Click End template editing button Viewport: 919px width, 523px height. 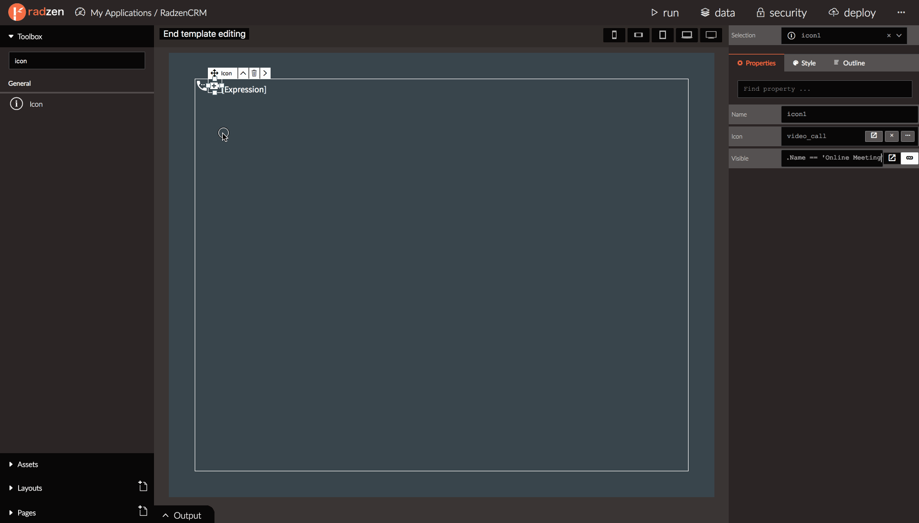coord(204,34)
